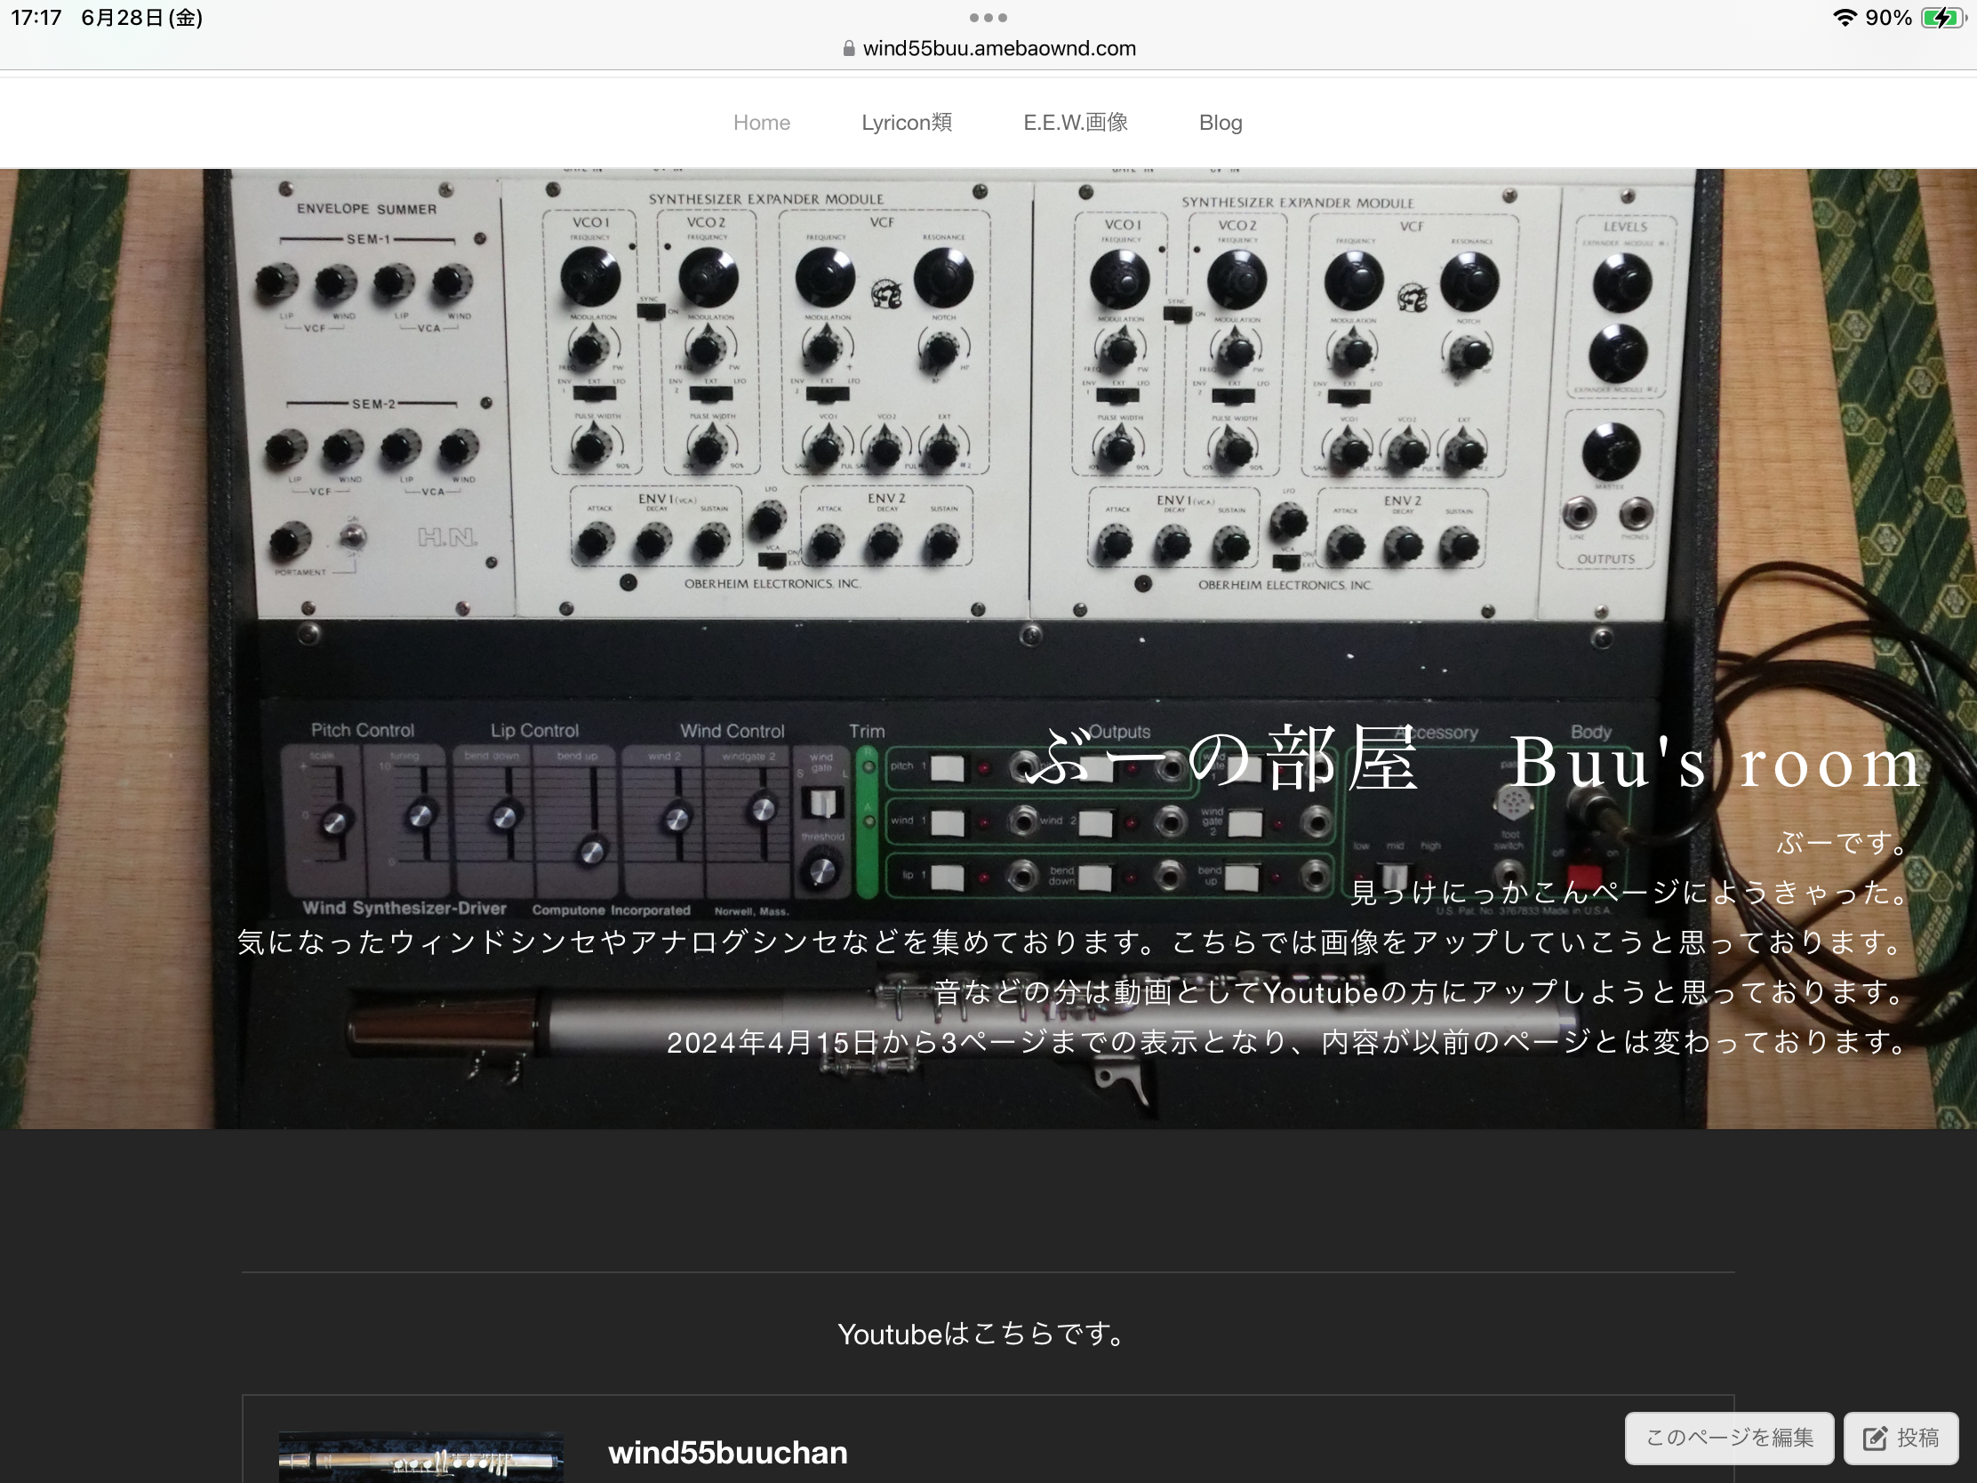Tap the three-dot multitasking indicator at top

pos(988,17)
